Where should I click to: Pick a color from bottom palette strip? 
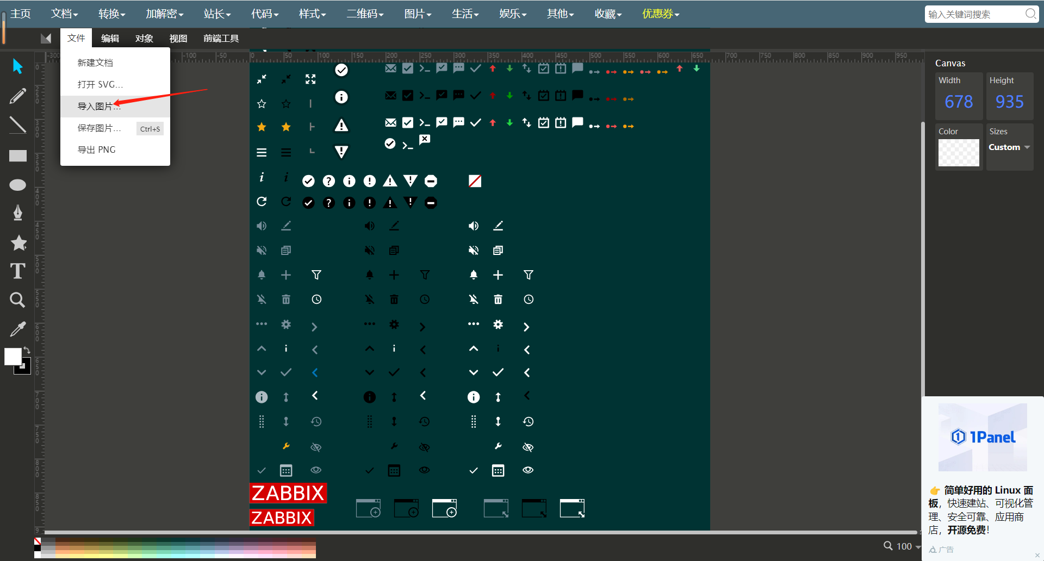(x=178, y=548)
